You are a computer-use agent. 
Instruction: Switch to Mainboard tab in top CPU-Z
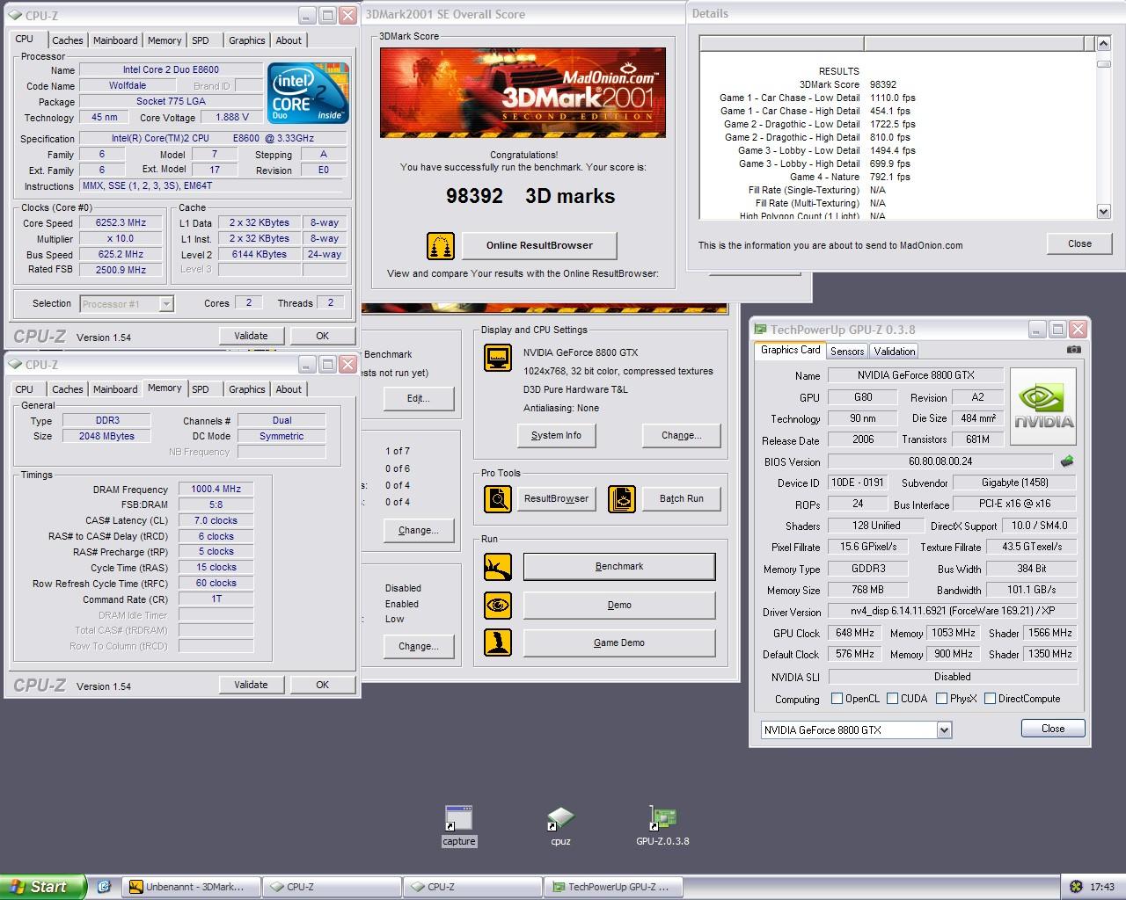(115, 40)
